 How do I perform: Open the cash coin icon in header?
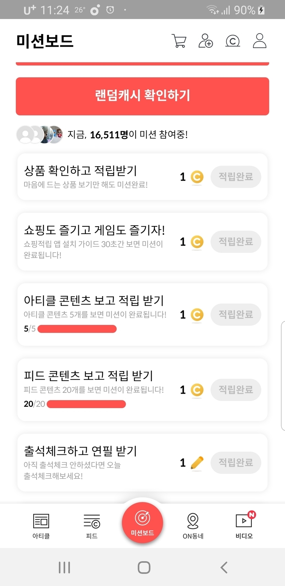[232, 41]
